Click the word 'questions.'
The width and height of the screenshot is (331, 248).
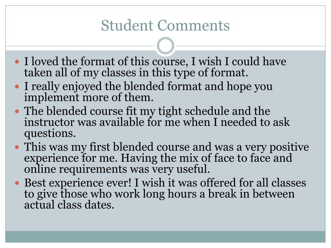(50, 133)
